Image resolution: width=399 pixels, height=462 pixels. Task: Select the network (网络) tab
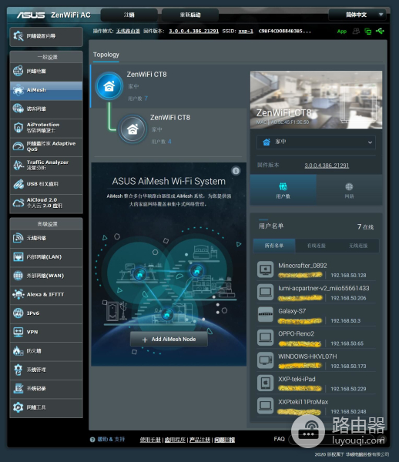point(349,189)
